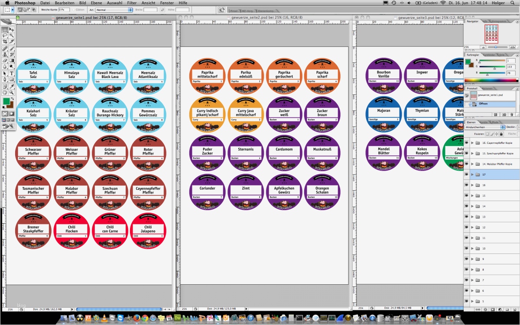Select the Dodge tool
520x325 pixels.
click(11, 67)
